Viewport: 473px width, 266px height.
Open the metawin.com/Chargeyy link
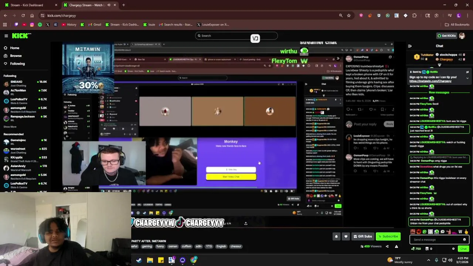point(431,81)
